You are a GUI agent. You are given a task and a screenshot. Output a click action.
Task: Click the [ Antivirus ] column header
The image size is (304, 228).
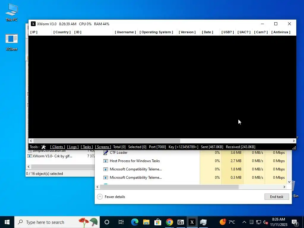(281, 32)
